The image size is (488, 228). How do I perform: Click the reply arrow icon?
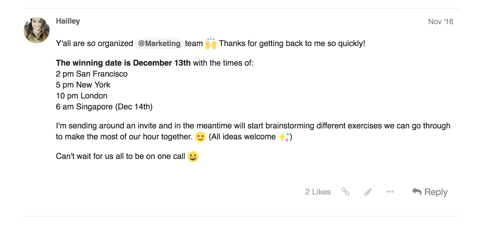pyautogui.click(x=417, y=192)
